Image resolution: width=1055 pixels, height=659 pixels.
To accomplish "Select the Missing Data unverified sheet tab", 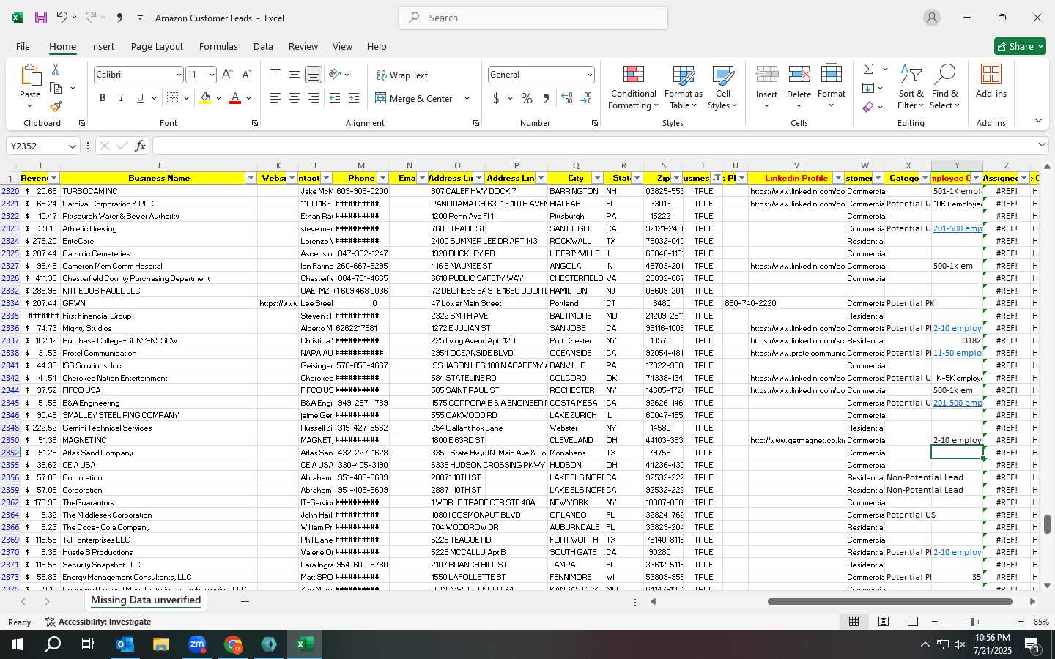I will [146, 600].
